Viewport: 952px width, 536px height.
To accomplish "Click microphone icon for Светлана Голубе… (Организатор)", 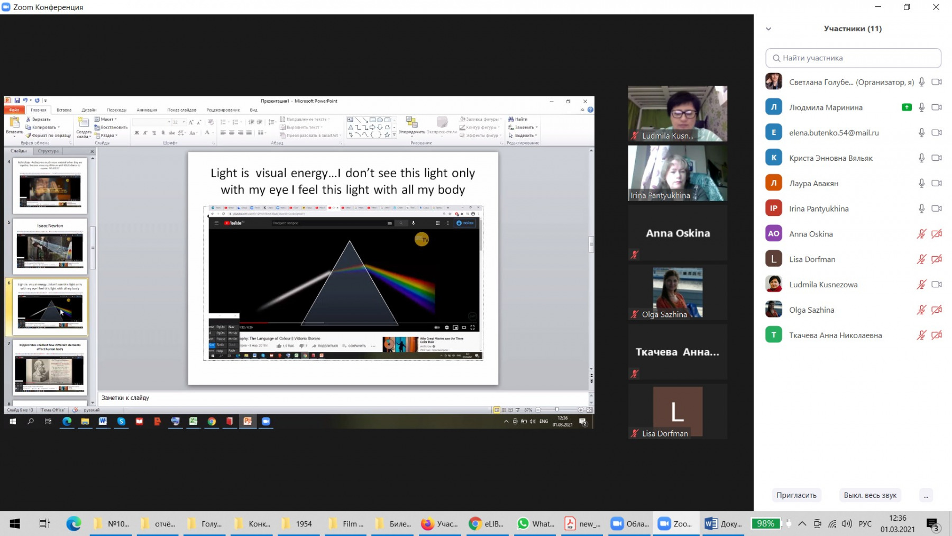I will click(x=921, y=82).
